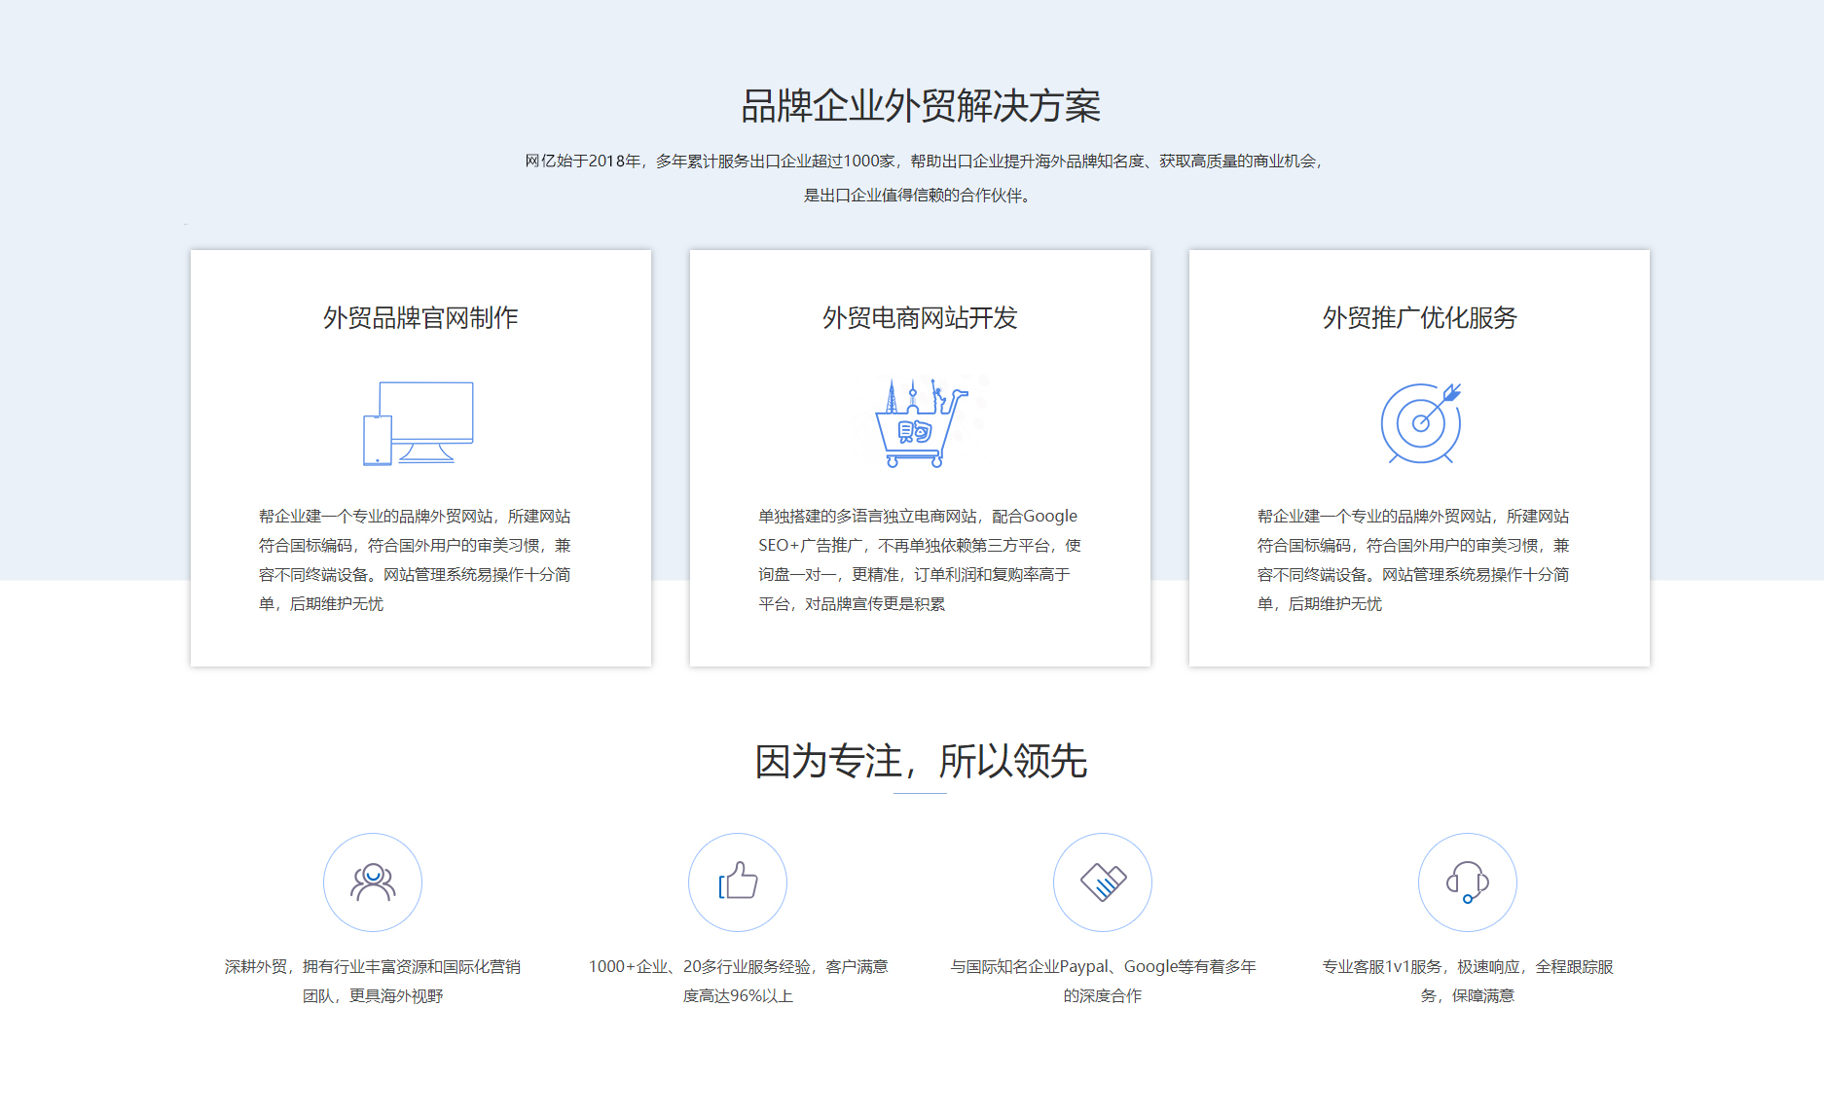Click the handshake cooperation icon
The width and height of the screenshot is (1824, 1115).
coord(1103,881)
